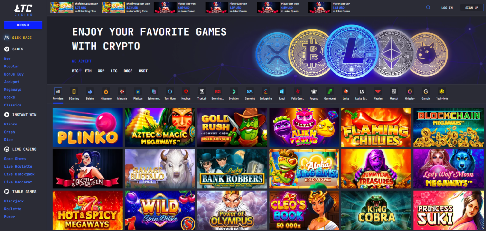Open the LTC Casino logo home

(23, 10)
